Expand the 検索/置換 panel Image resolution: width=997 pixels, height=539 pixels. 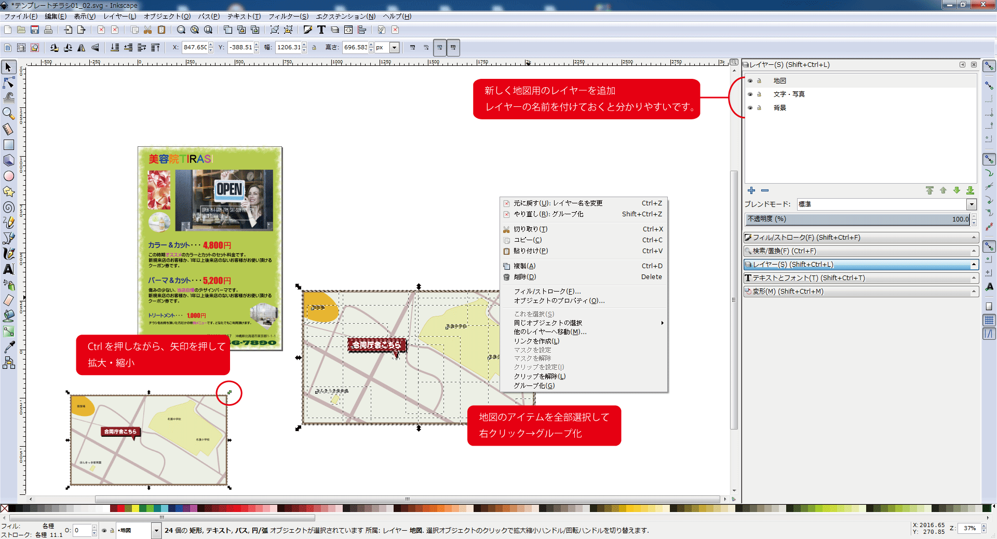pos(861,251)
